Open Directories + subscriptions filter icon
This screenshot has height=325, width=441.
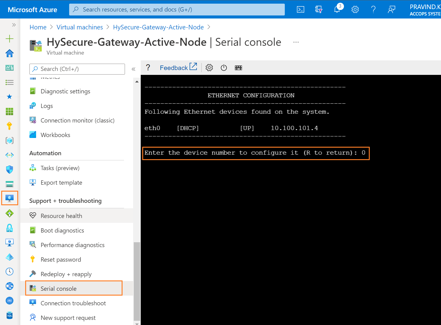pyautogui.click(x=318, y=9)
